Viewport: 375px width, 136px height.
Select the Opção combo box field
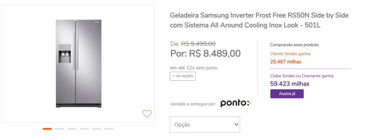[x=205, y=125]
